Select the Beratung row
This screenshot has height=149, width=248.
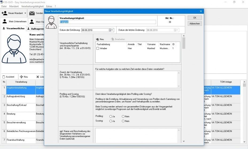21,116
